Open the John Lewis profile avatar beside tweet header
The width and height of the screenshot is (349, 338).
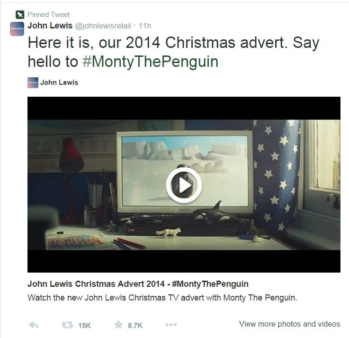click(17, 29)
